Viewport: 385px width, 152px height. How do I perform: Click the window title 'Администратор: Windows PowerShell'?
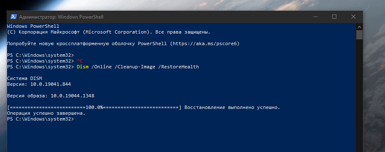61,17
